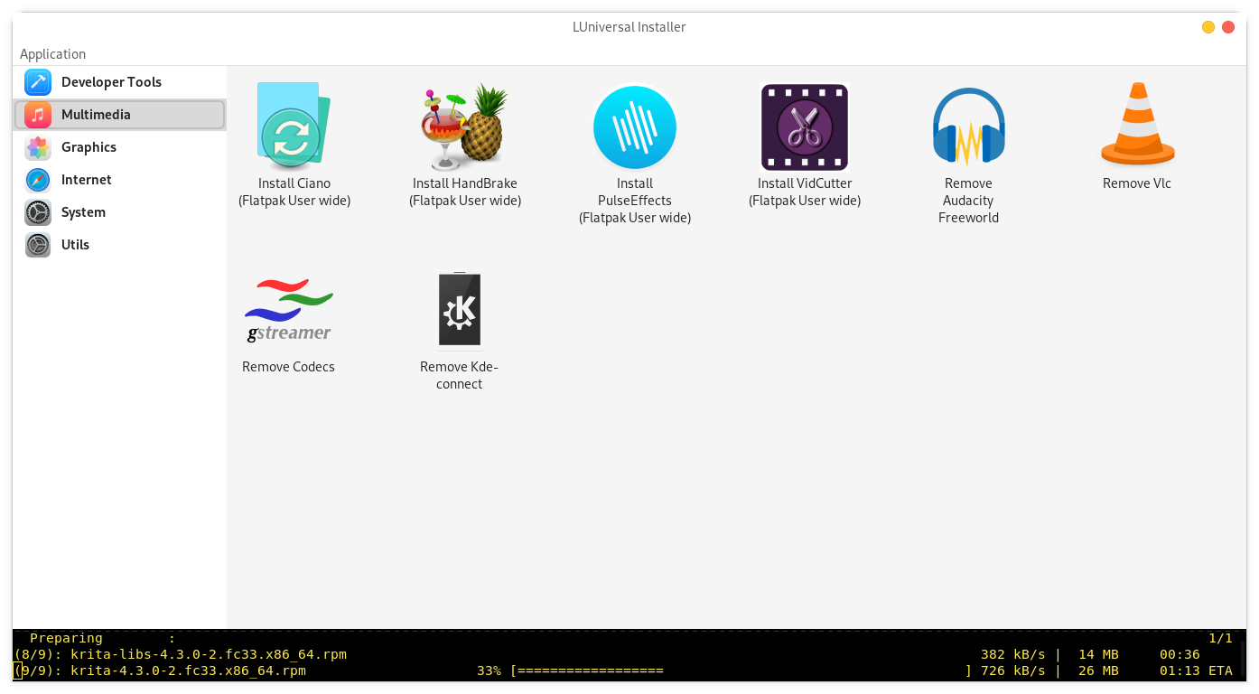Click the Multimedia music note icon
The image size is (1259, 694).
(38, 115)
